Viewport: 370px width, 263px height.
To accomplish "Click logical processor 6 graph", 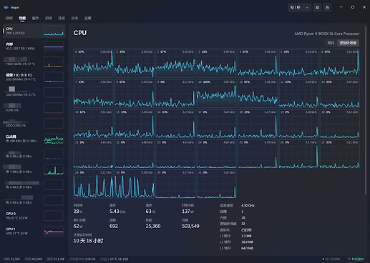I will [x=339, y=63].
